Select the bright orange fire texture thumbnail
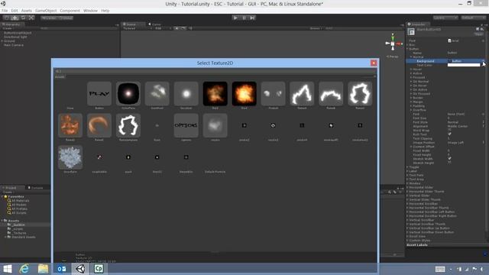 pos(244,93)
